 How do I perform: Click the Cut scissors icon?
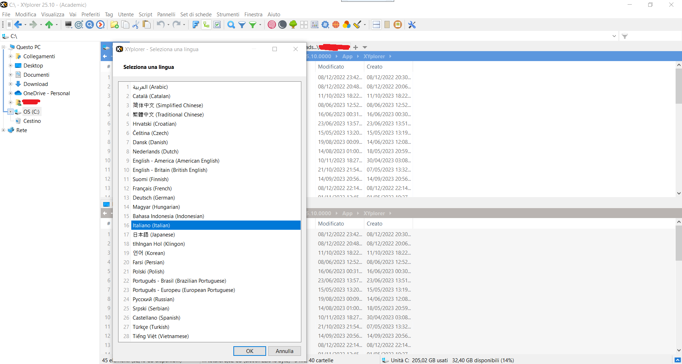click(x=136, y=25)
